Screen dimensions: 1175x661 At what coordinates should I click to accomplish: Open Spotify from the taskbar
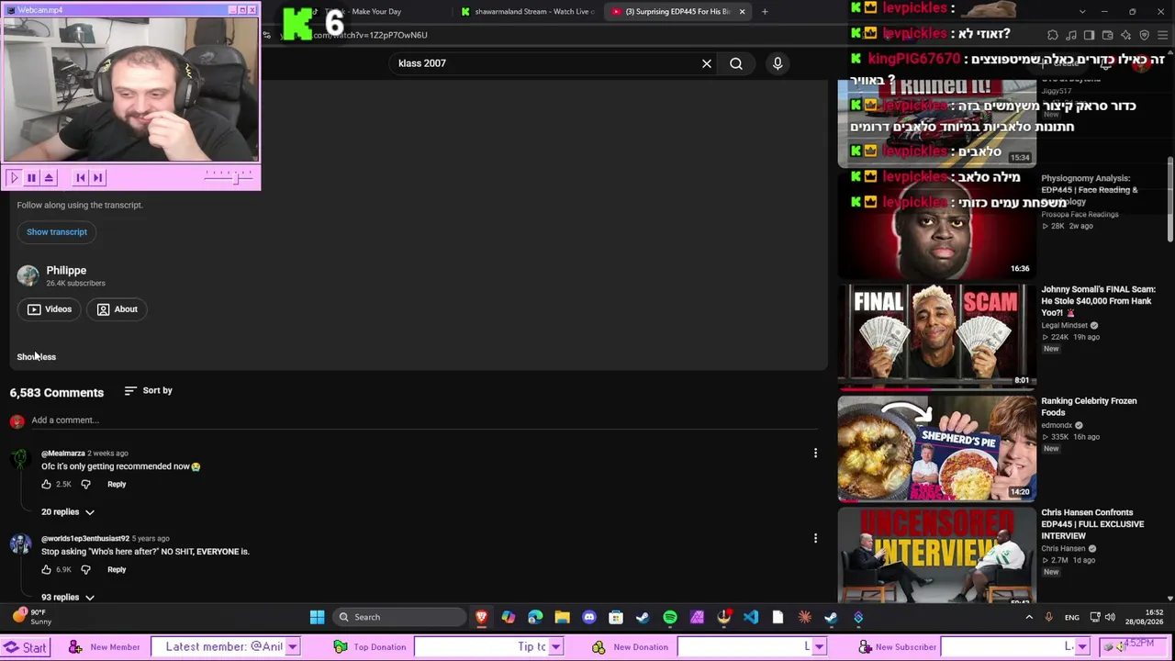pos(670,617)
